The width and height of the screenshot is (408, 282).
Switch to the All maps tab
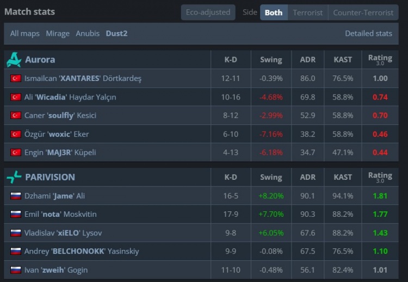pos(25,33)
